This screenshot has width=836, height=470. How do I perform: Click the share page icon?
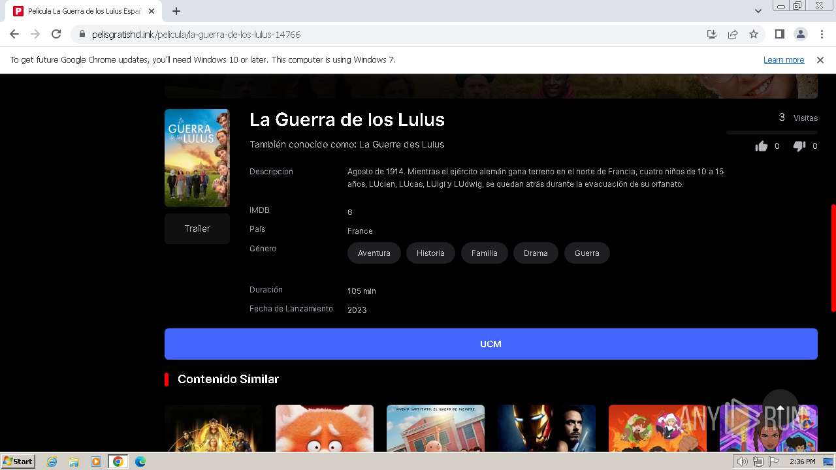[x=733, y=34]
